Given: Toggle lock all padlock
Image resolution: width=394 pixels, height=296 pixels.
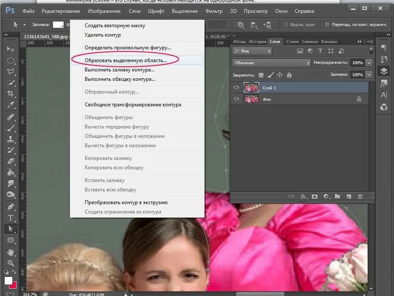Looking at the screenshot, I should [x=289, y=75].
